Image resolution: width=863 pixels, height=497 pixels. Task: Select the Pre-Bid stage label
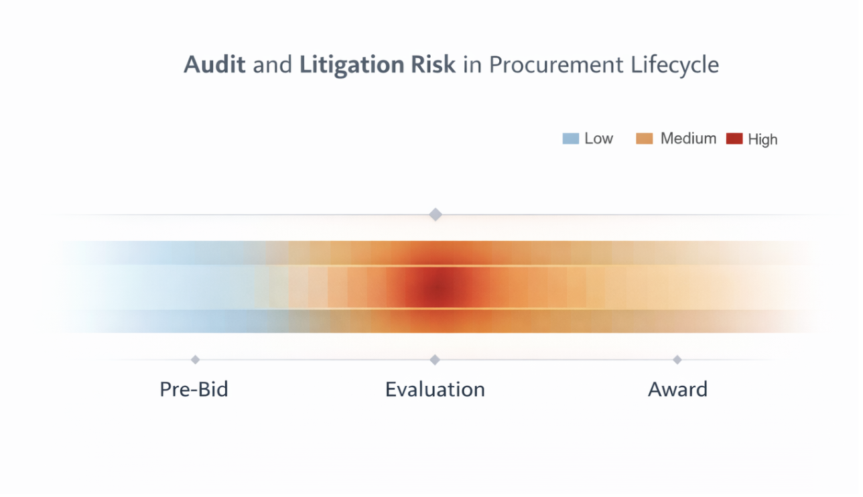click(194, 389)
